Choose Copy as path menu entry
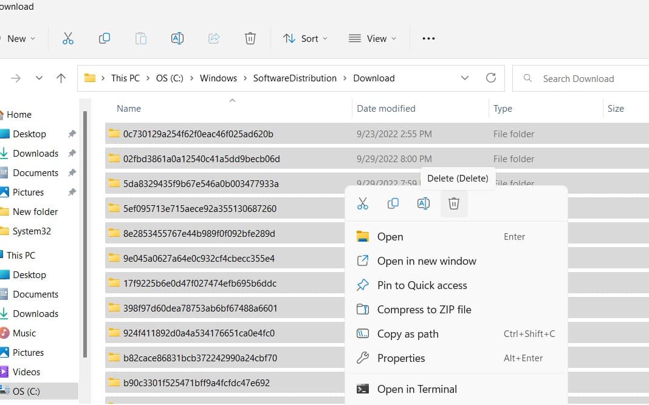 coord(407,334)
